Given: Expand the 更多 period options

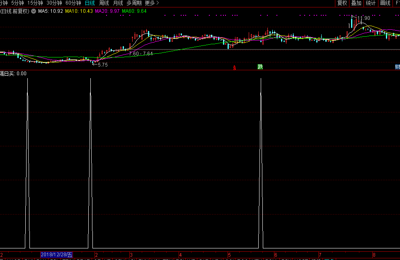Looking at the screenshot, I should [x=152, y=3].
